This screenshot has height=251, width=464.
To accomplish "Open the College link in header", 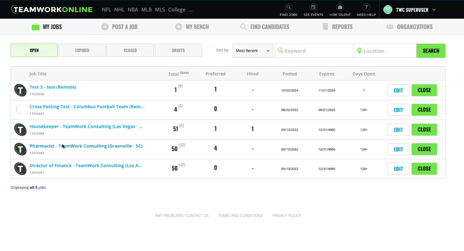I will (177, 10).
